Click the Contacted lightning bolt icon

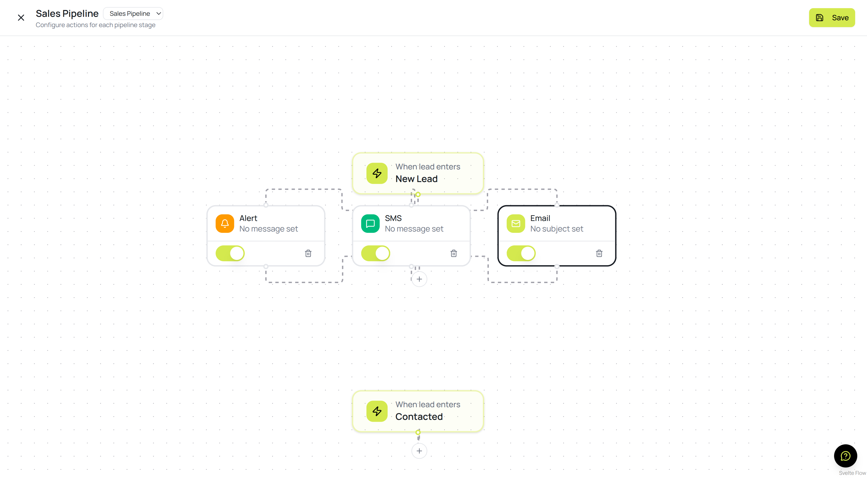[x=376, y=411]
